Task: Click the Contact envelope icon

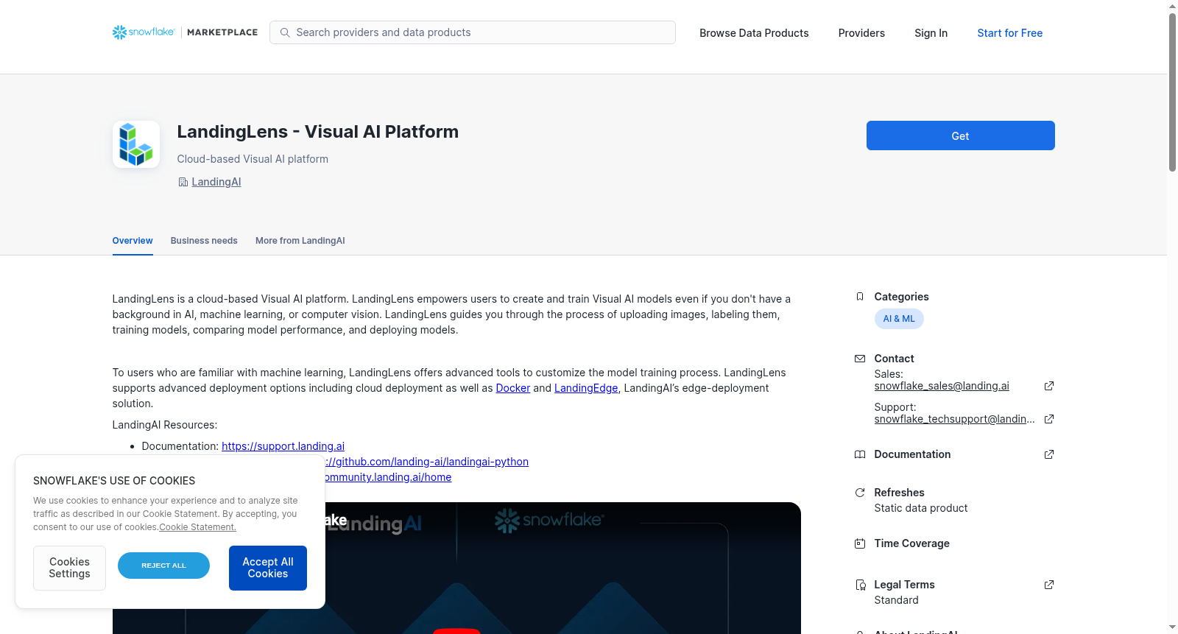Action: [x=860, y=359]
